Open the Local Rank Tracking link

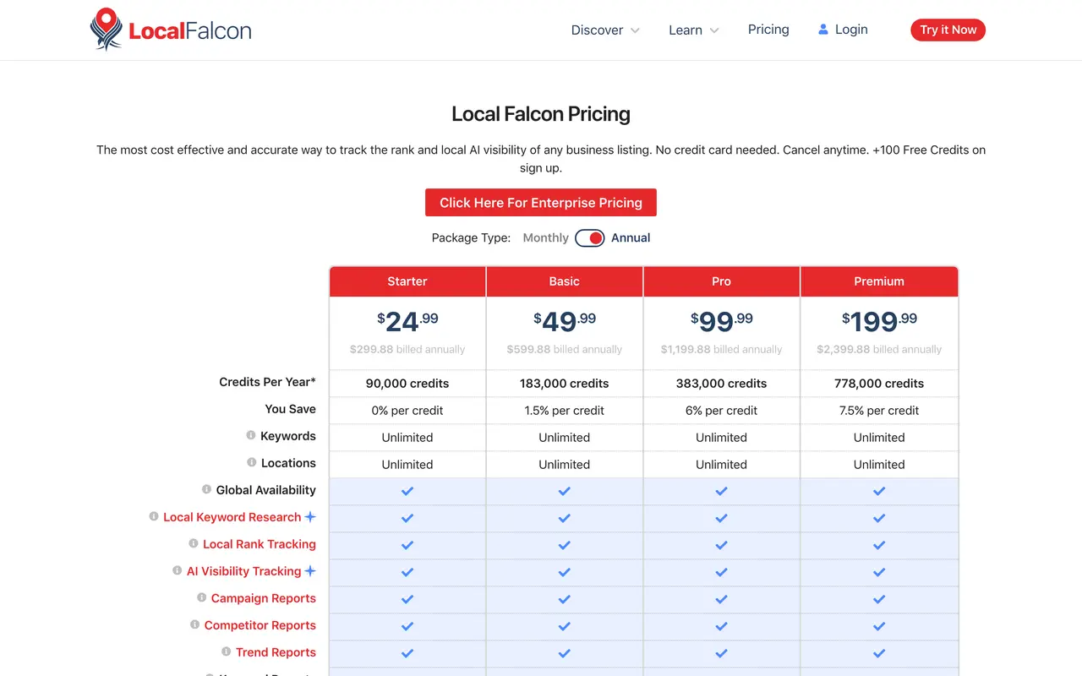point(260,544)
